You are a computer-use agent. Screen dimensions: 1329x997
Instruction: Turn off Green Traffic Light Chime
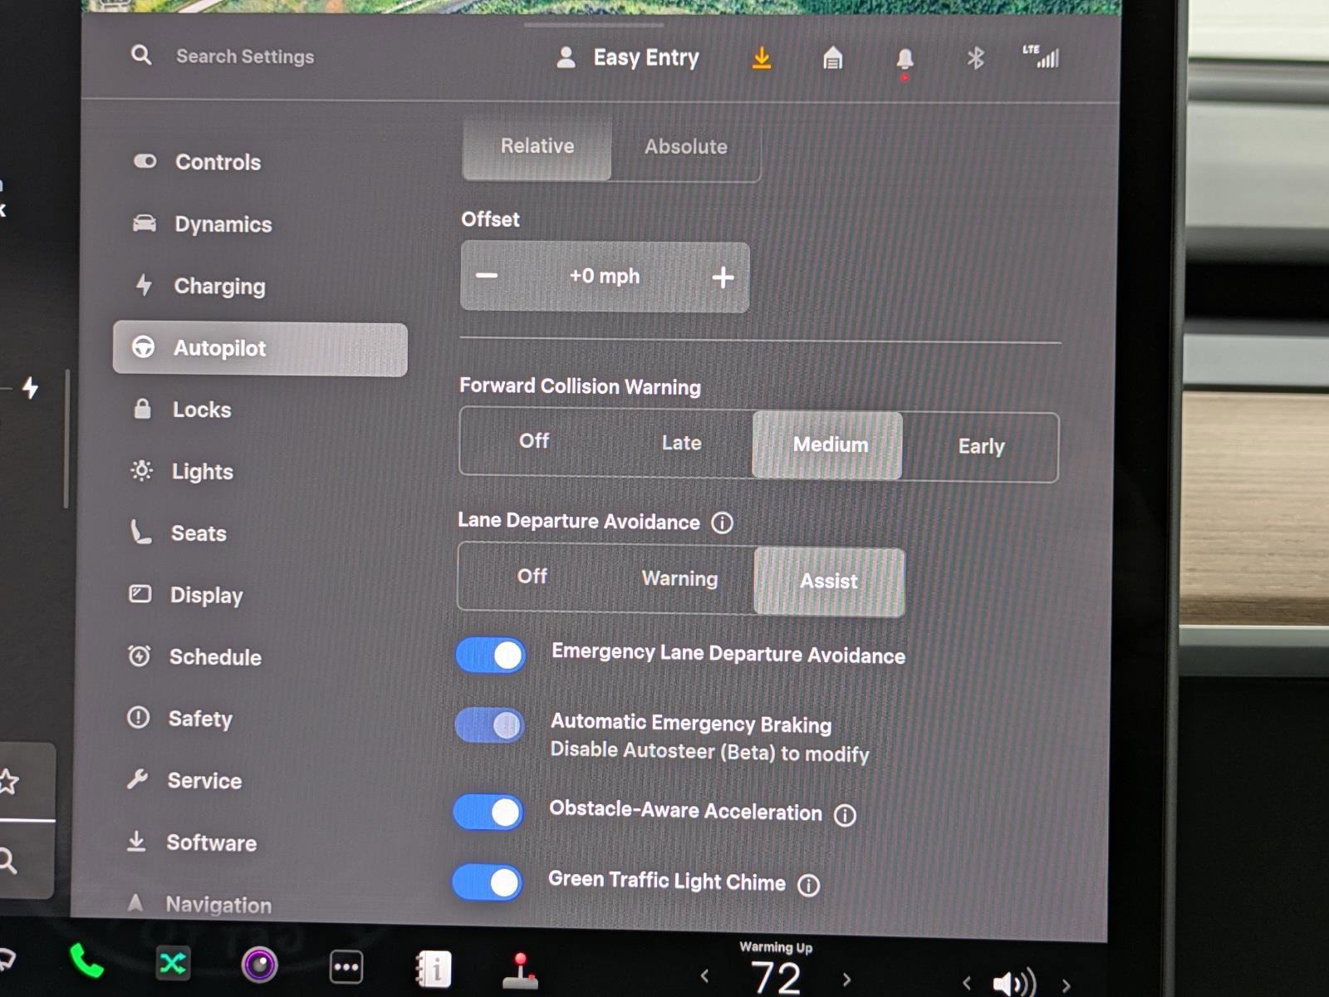pos(487,883)
